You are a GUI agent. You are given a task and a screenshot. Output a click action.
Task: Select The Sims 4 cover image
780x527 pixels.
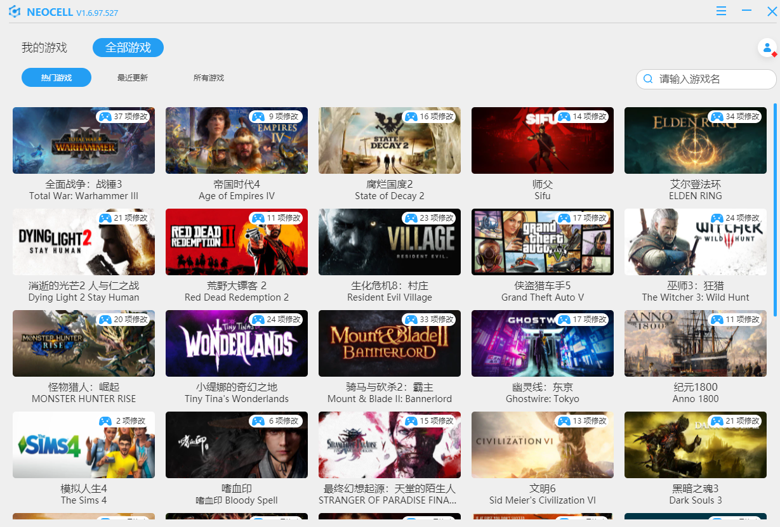coord(84,445)
